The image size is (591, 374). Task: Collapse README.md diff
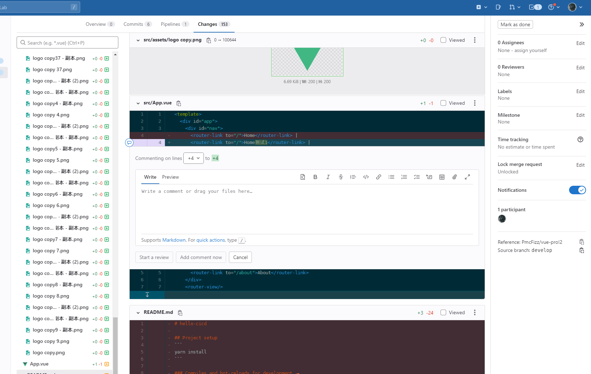coord(138,313)
